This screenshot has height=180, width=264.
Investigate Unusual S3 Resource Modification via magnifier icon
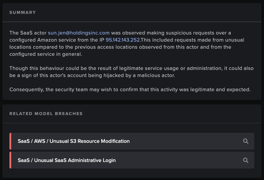click(x=246, y=141)
